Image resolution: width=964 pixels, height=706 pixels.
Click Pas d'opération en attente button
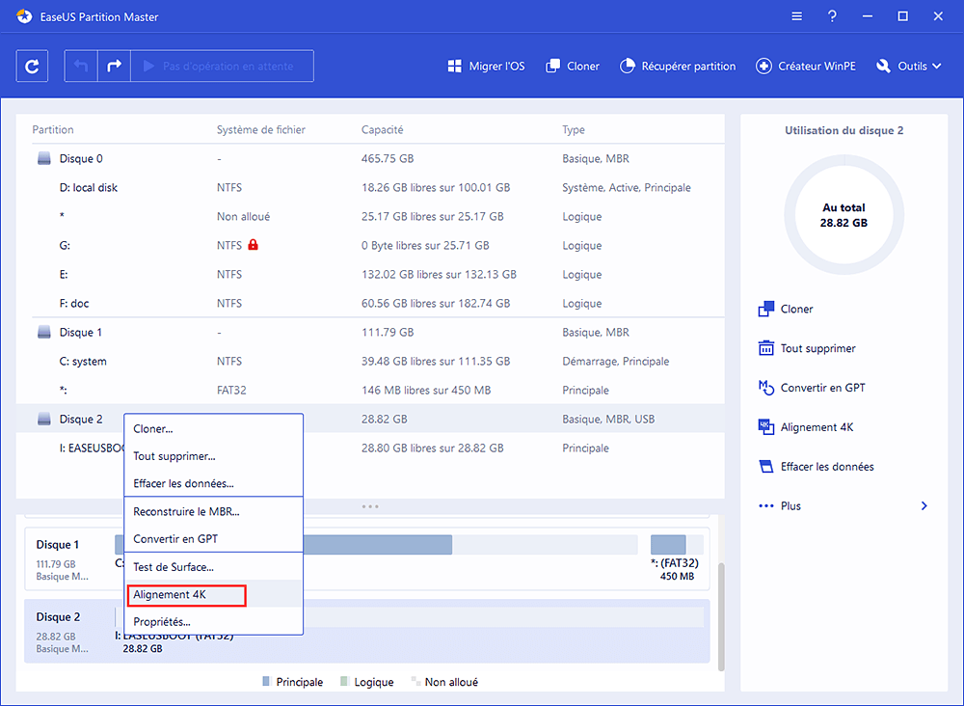pos(223,66)
